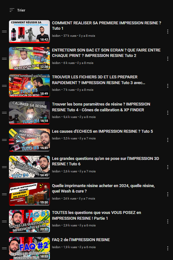Screen dimensions: 173x260
Task: Open more actions for Tuto 3 video
Action: (x=168, y=86)
